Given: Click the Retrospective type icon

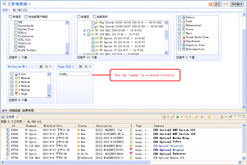Looking at the screenshot, I should (x=184, y=49).
